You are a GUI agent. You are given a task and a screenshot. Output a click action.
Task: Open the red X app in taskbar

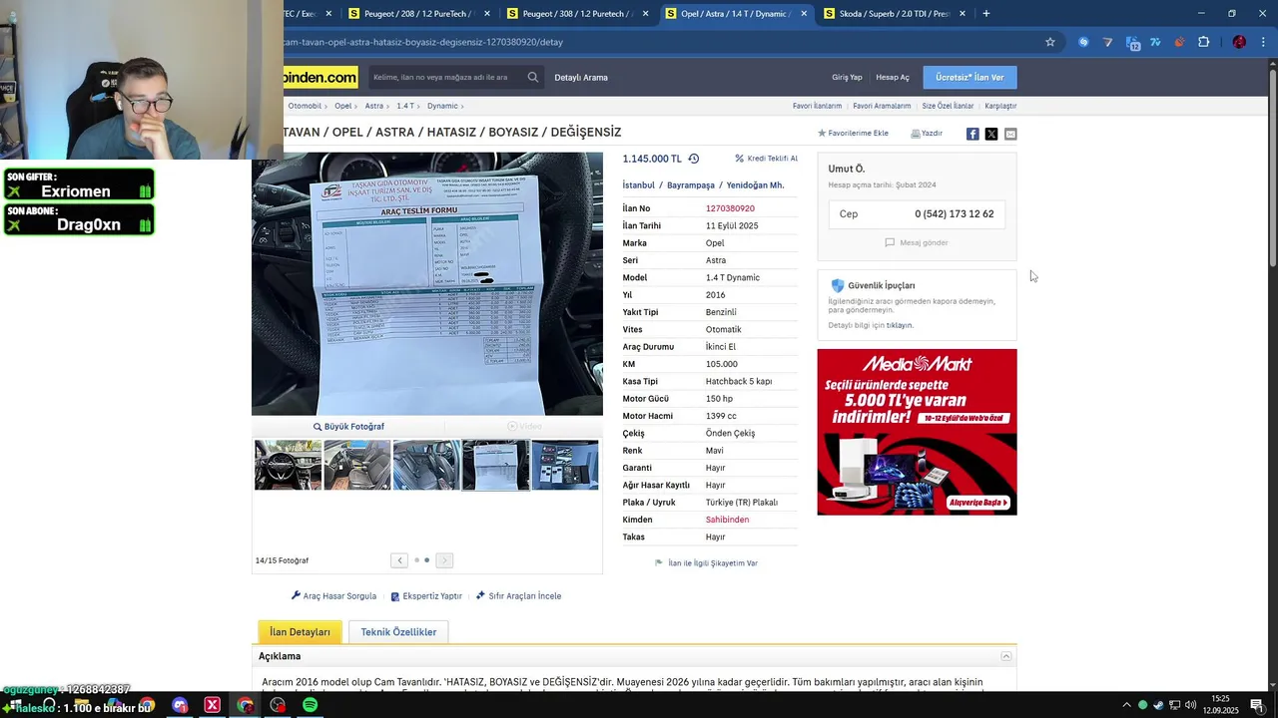pos(212,705)
